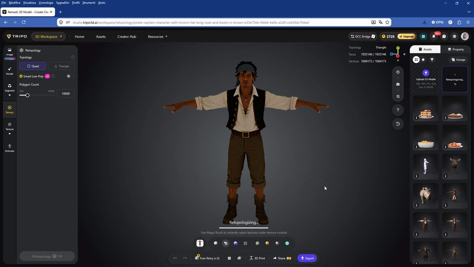Select the Retopo tool in sidebar

pos(9,109)
